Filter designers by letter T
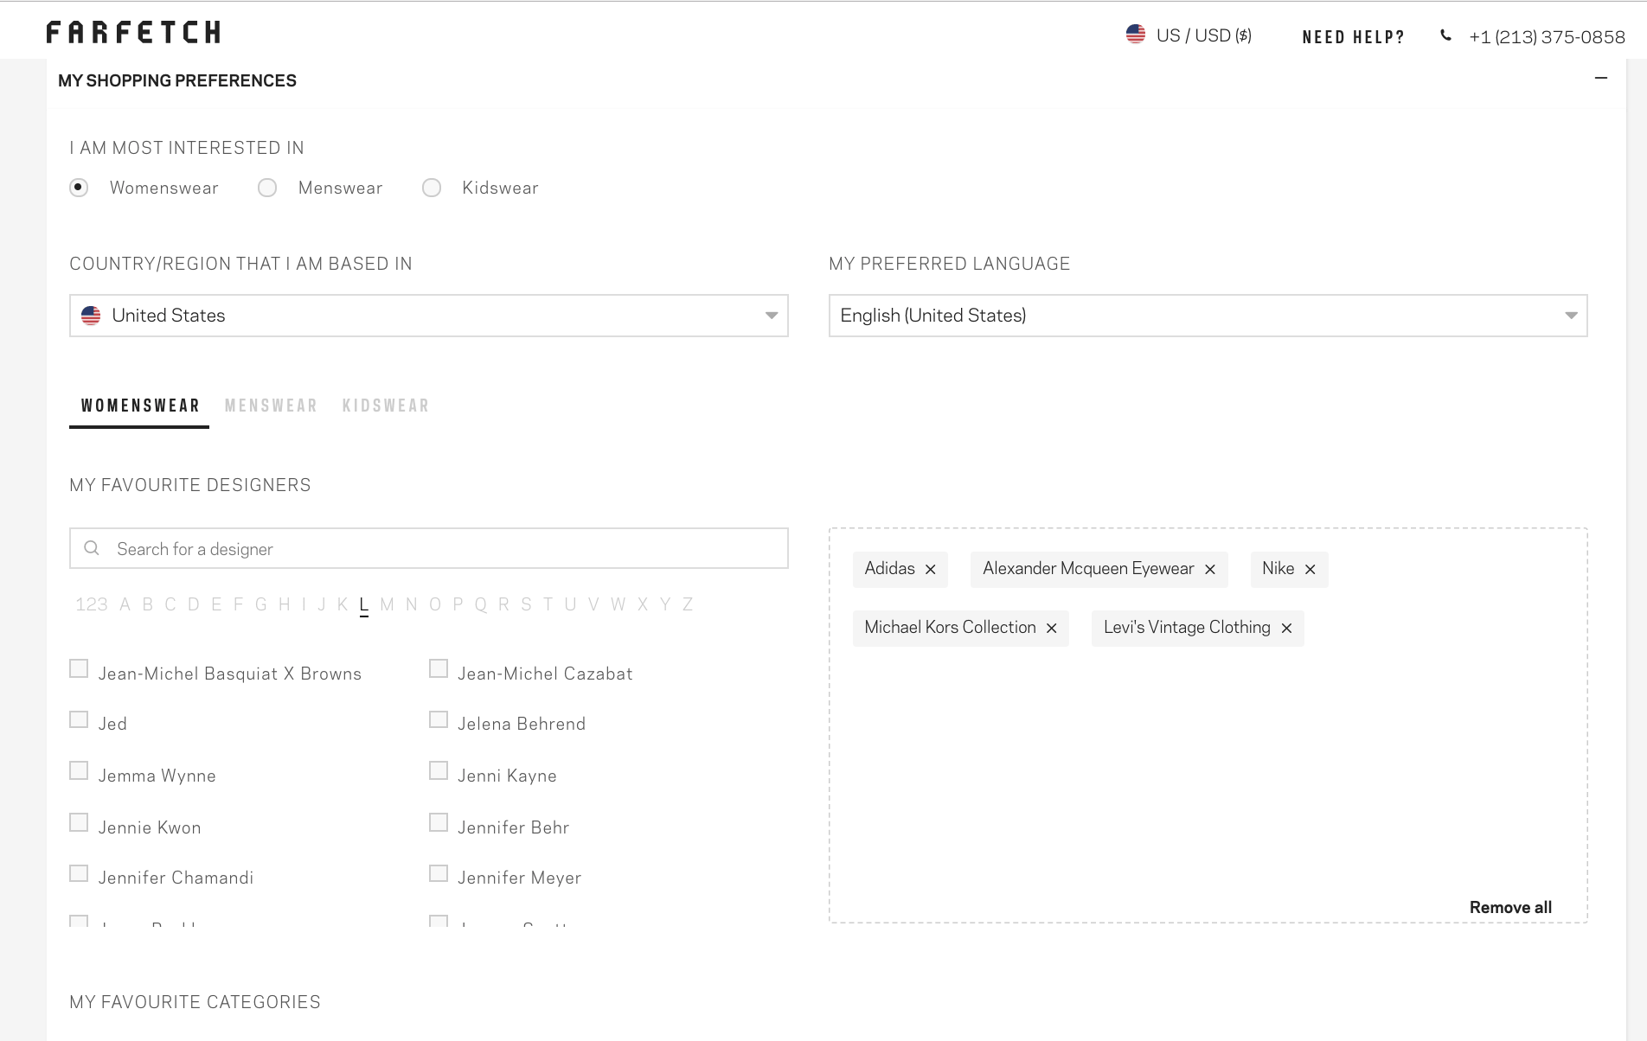This screenshot has width=1647, height=1041. click(x=548, y=604)
